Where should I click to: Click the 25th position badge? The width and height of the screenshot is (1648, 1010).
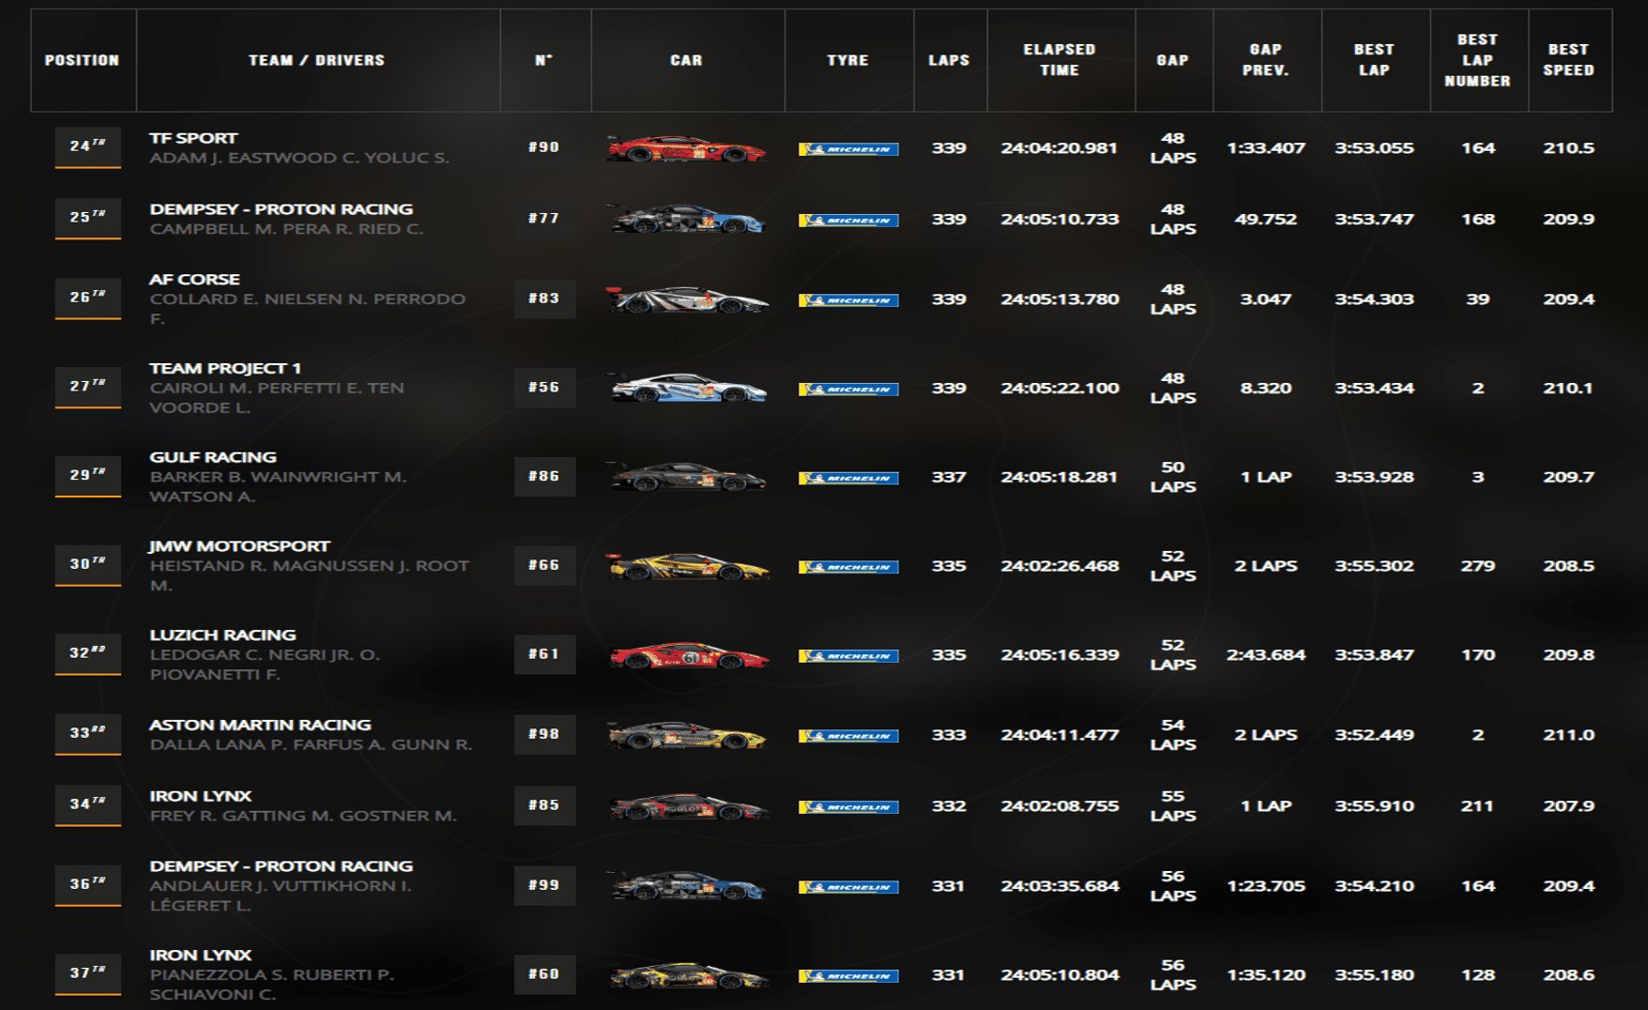click(87, 219)
